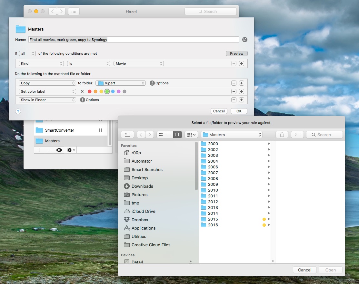Click the notes icon beside rule name

[x=245, y=40]
